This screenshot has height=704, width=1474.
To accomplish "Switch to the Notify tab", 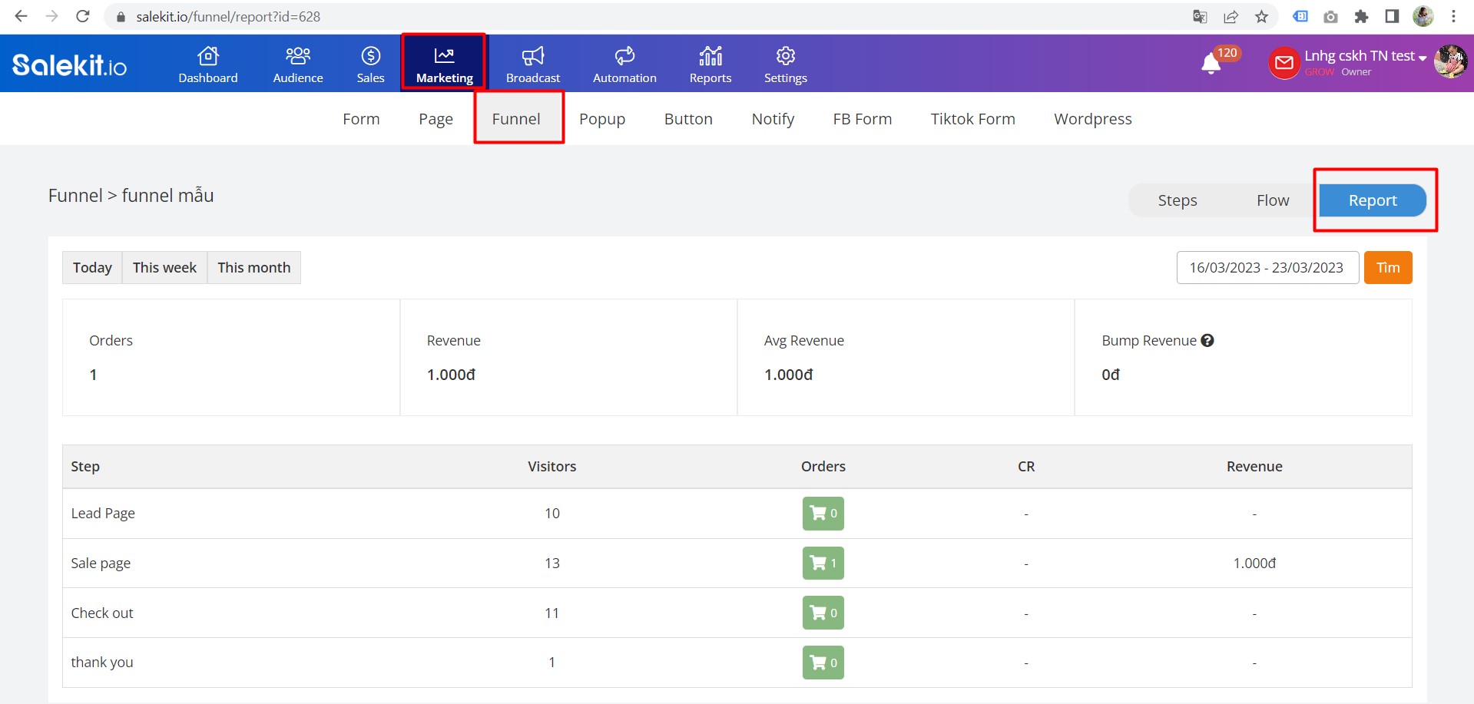I will 773,119.
